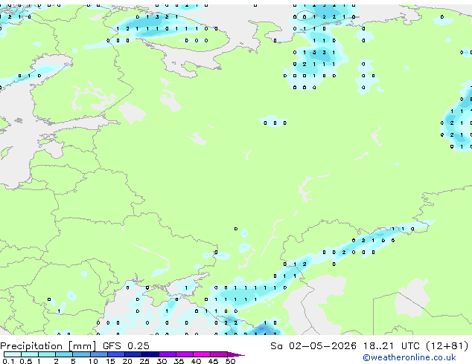Click the '10' legend value
This screenshot has width=472, height=364.
click(93, 361)
